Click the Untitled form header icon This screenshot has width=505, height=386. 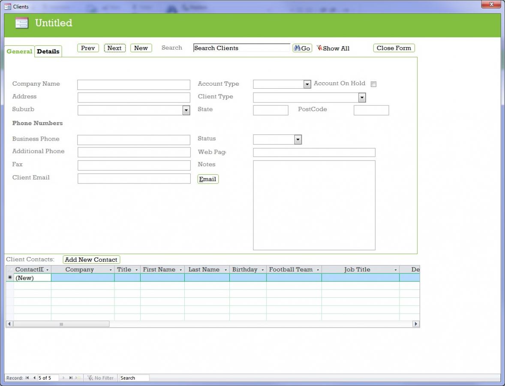[x=21, y=23]
